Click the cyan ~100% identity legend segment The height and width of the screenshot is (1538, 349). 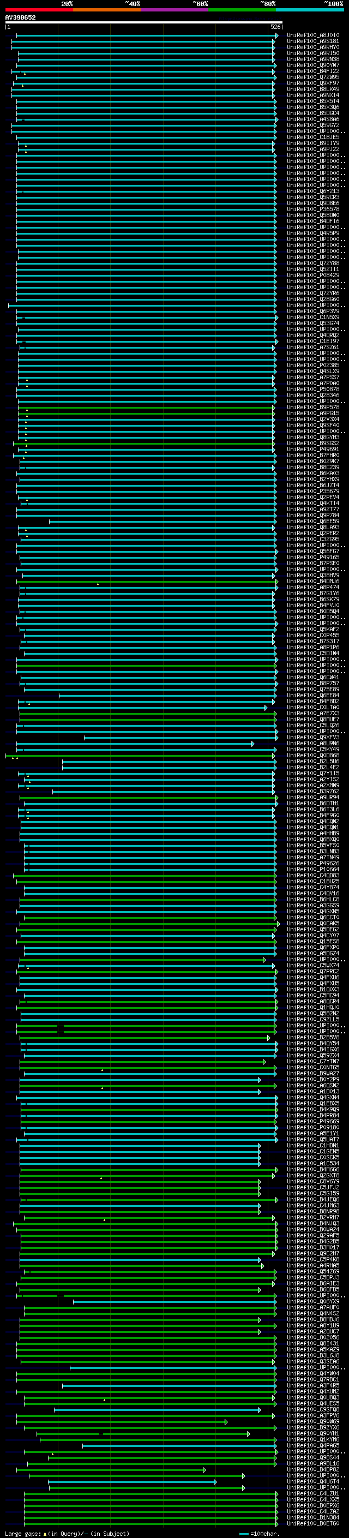click(310, 10)
